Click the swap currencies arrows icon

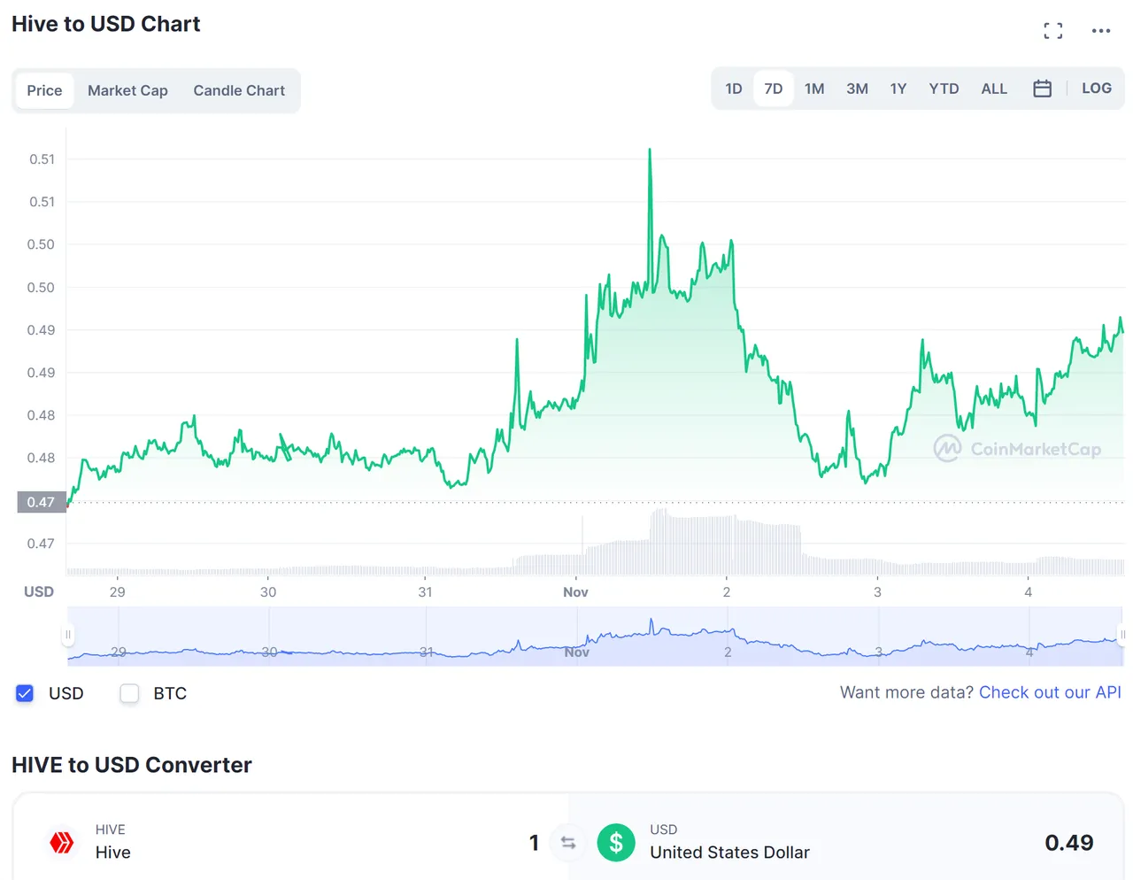coord(568,843)
